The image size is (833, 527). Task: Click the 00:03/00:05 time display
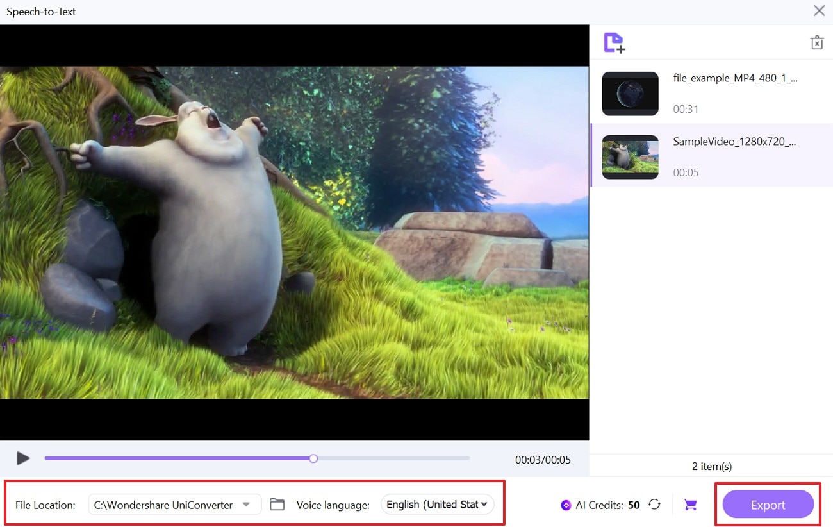[543, 460]
